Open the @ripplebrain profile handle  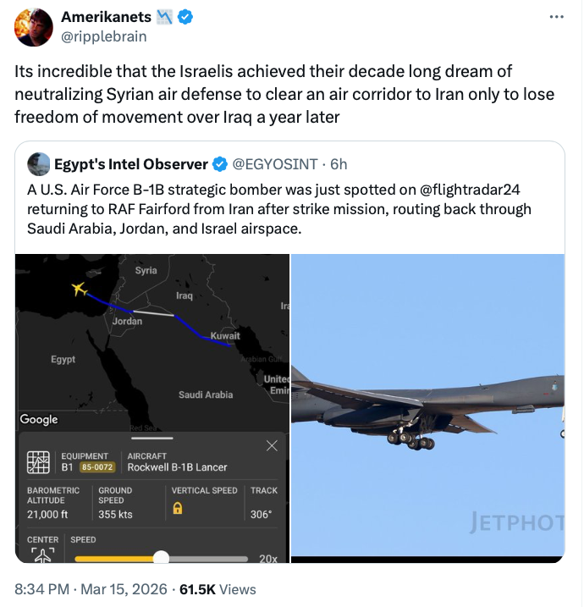[x=103, y=36]
